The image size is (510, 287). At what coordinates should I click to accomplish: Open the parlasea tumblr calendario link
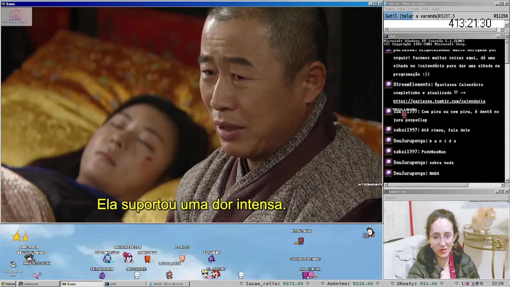point(439,101)
